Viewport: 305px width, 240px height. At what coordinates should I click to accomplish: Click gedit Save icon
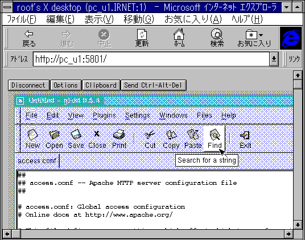pyautogui.click(x=76, y=134)
